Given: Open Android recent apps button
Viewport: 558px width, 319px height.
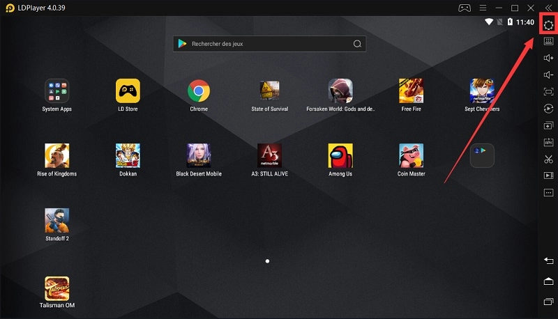Looking at the screenshot, I should tap(548, 302).
